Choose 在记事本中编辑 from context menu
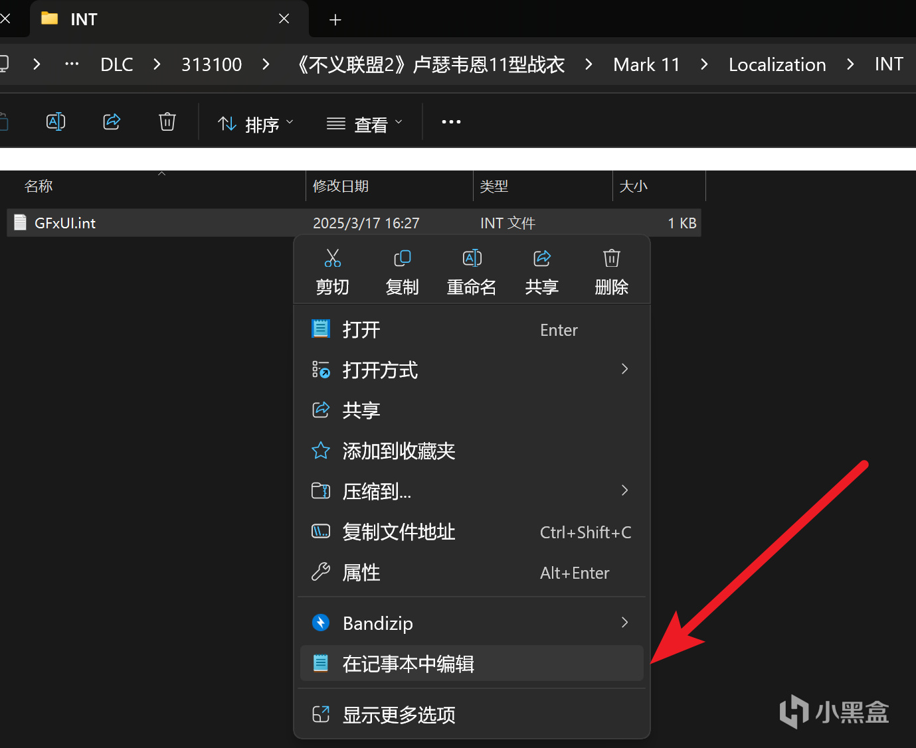Image resolution: width=916 pixels, height=748 pixels. pos(472,663)
